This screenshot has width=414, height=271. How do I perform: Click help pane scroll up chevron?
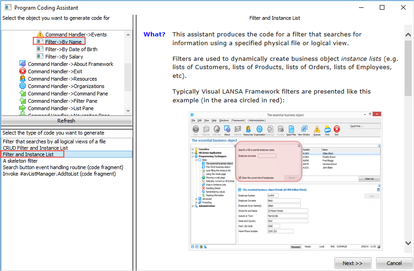[408, 35]
